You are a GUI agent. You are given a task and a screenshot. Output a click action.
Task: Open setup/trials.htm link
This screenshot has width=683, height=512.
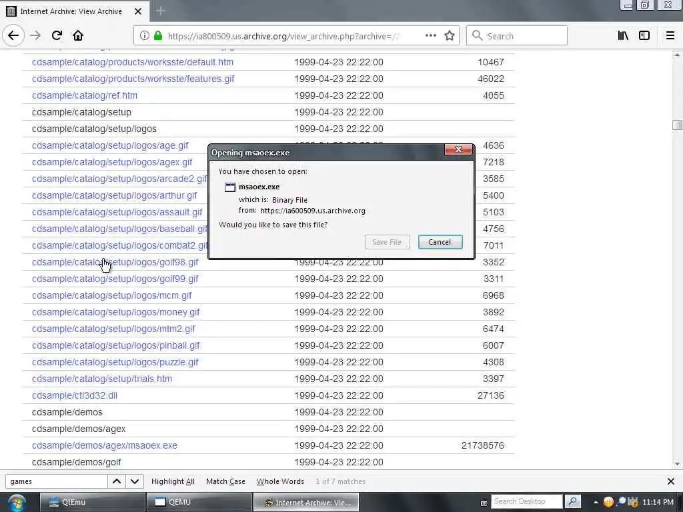(102, 379)
